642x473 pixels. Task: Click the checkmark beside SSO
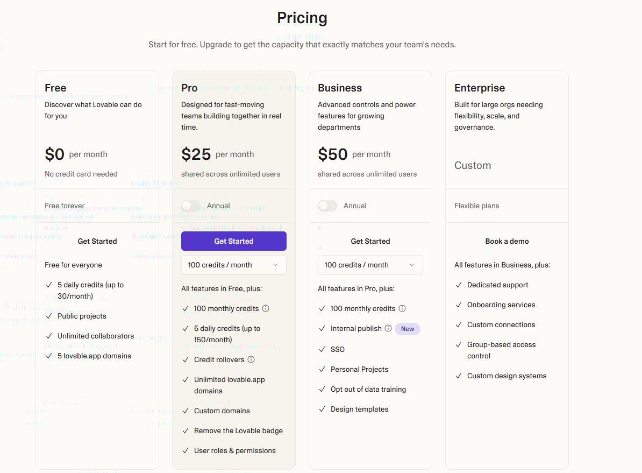click(x=323, y=349)
